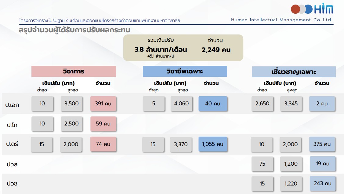
Task: Click the 59 คน count box
Action: click(x=103, y=124)
